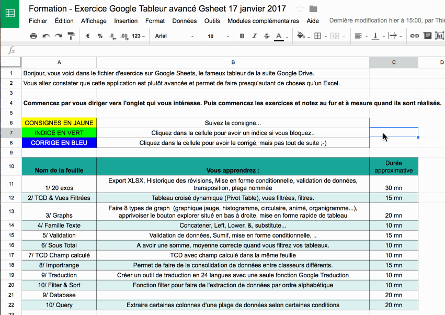445x315 pixels.
Task: Toggle italic formatting
Action: (254, 36)
